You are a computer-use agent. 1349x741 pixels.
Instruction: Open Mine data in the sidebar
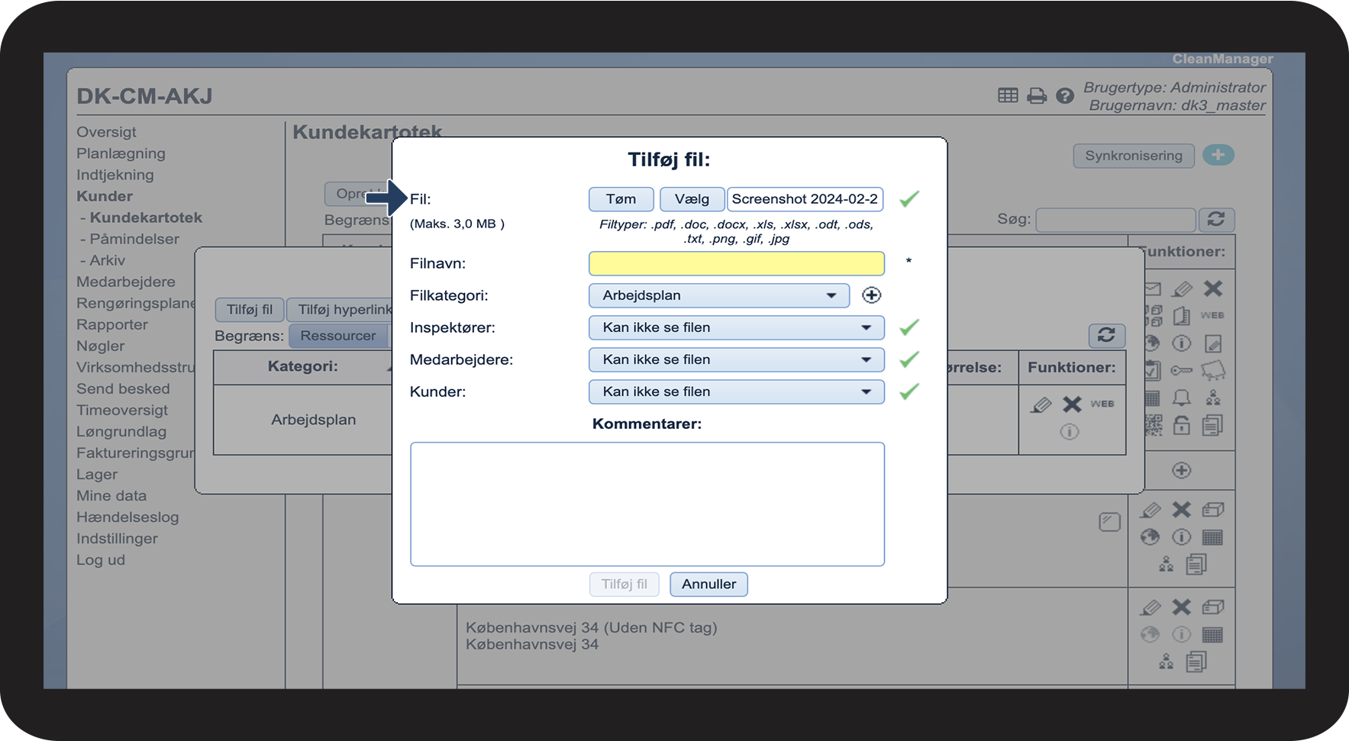pos(111,495)
